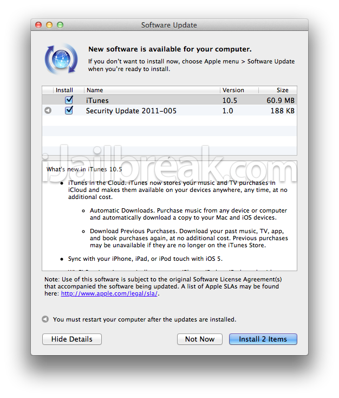Select the iTunes update row name
Screen dimensions: 339x398
coord(97,100)
